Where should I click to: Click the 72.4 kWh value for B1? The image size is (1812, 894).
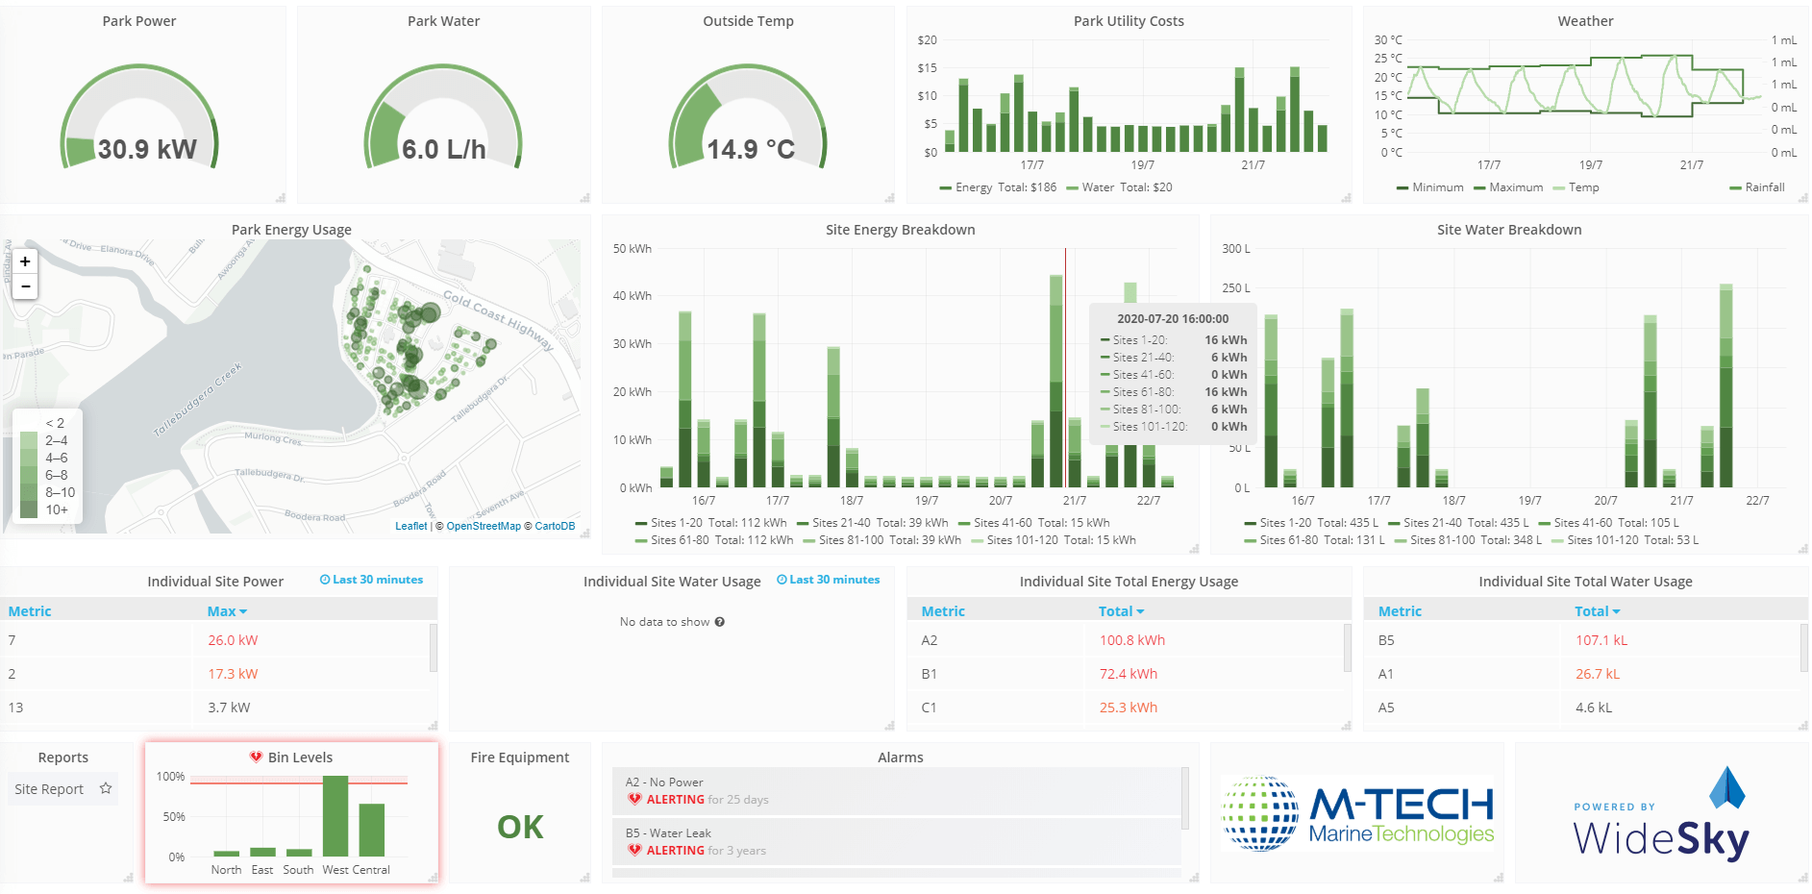[x=1129, y=674]
